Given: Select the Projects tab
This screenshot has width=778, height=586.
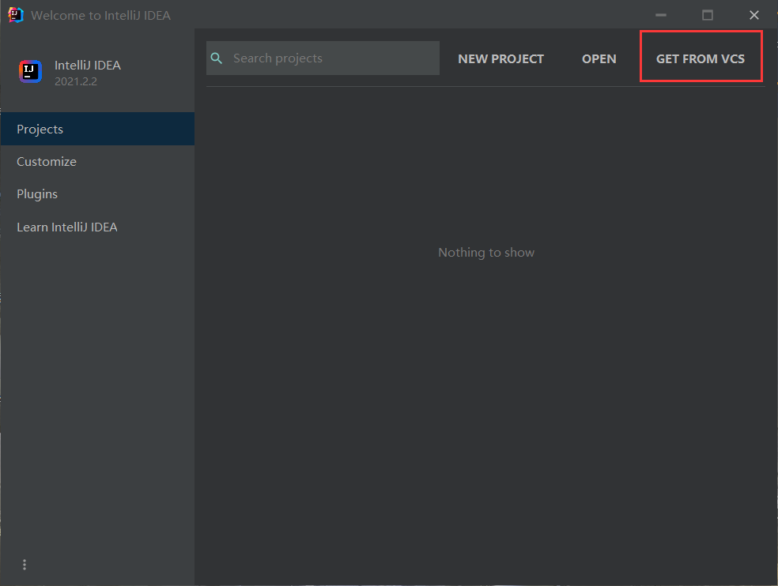Looking at the screenshot, I should click(x=97, y=129).
